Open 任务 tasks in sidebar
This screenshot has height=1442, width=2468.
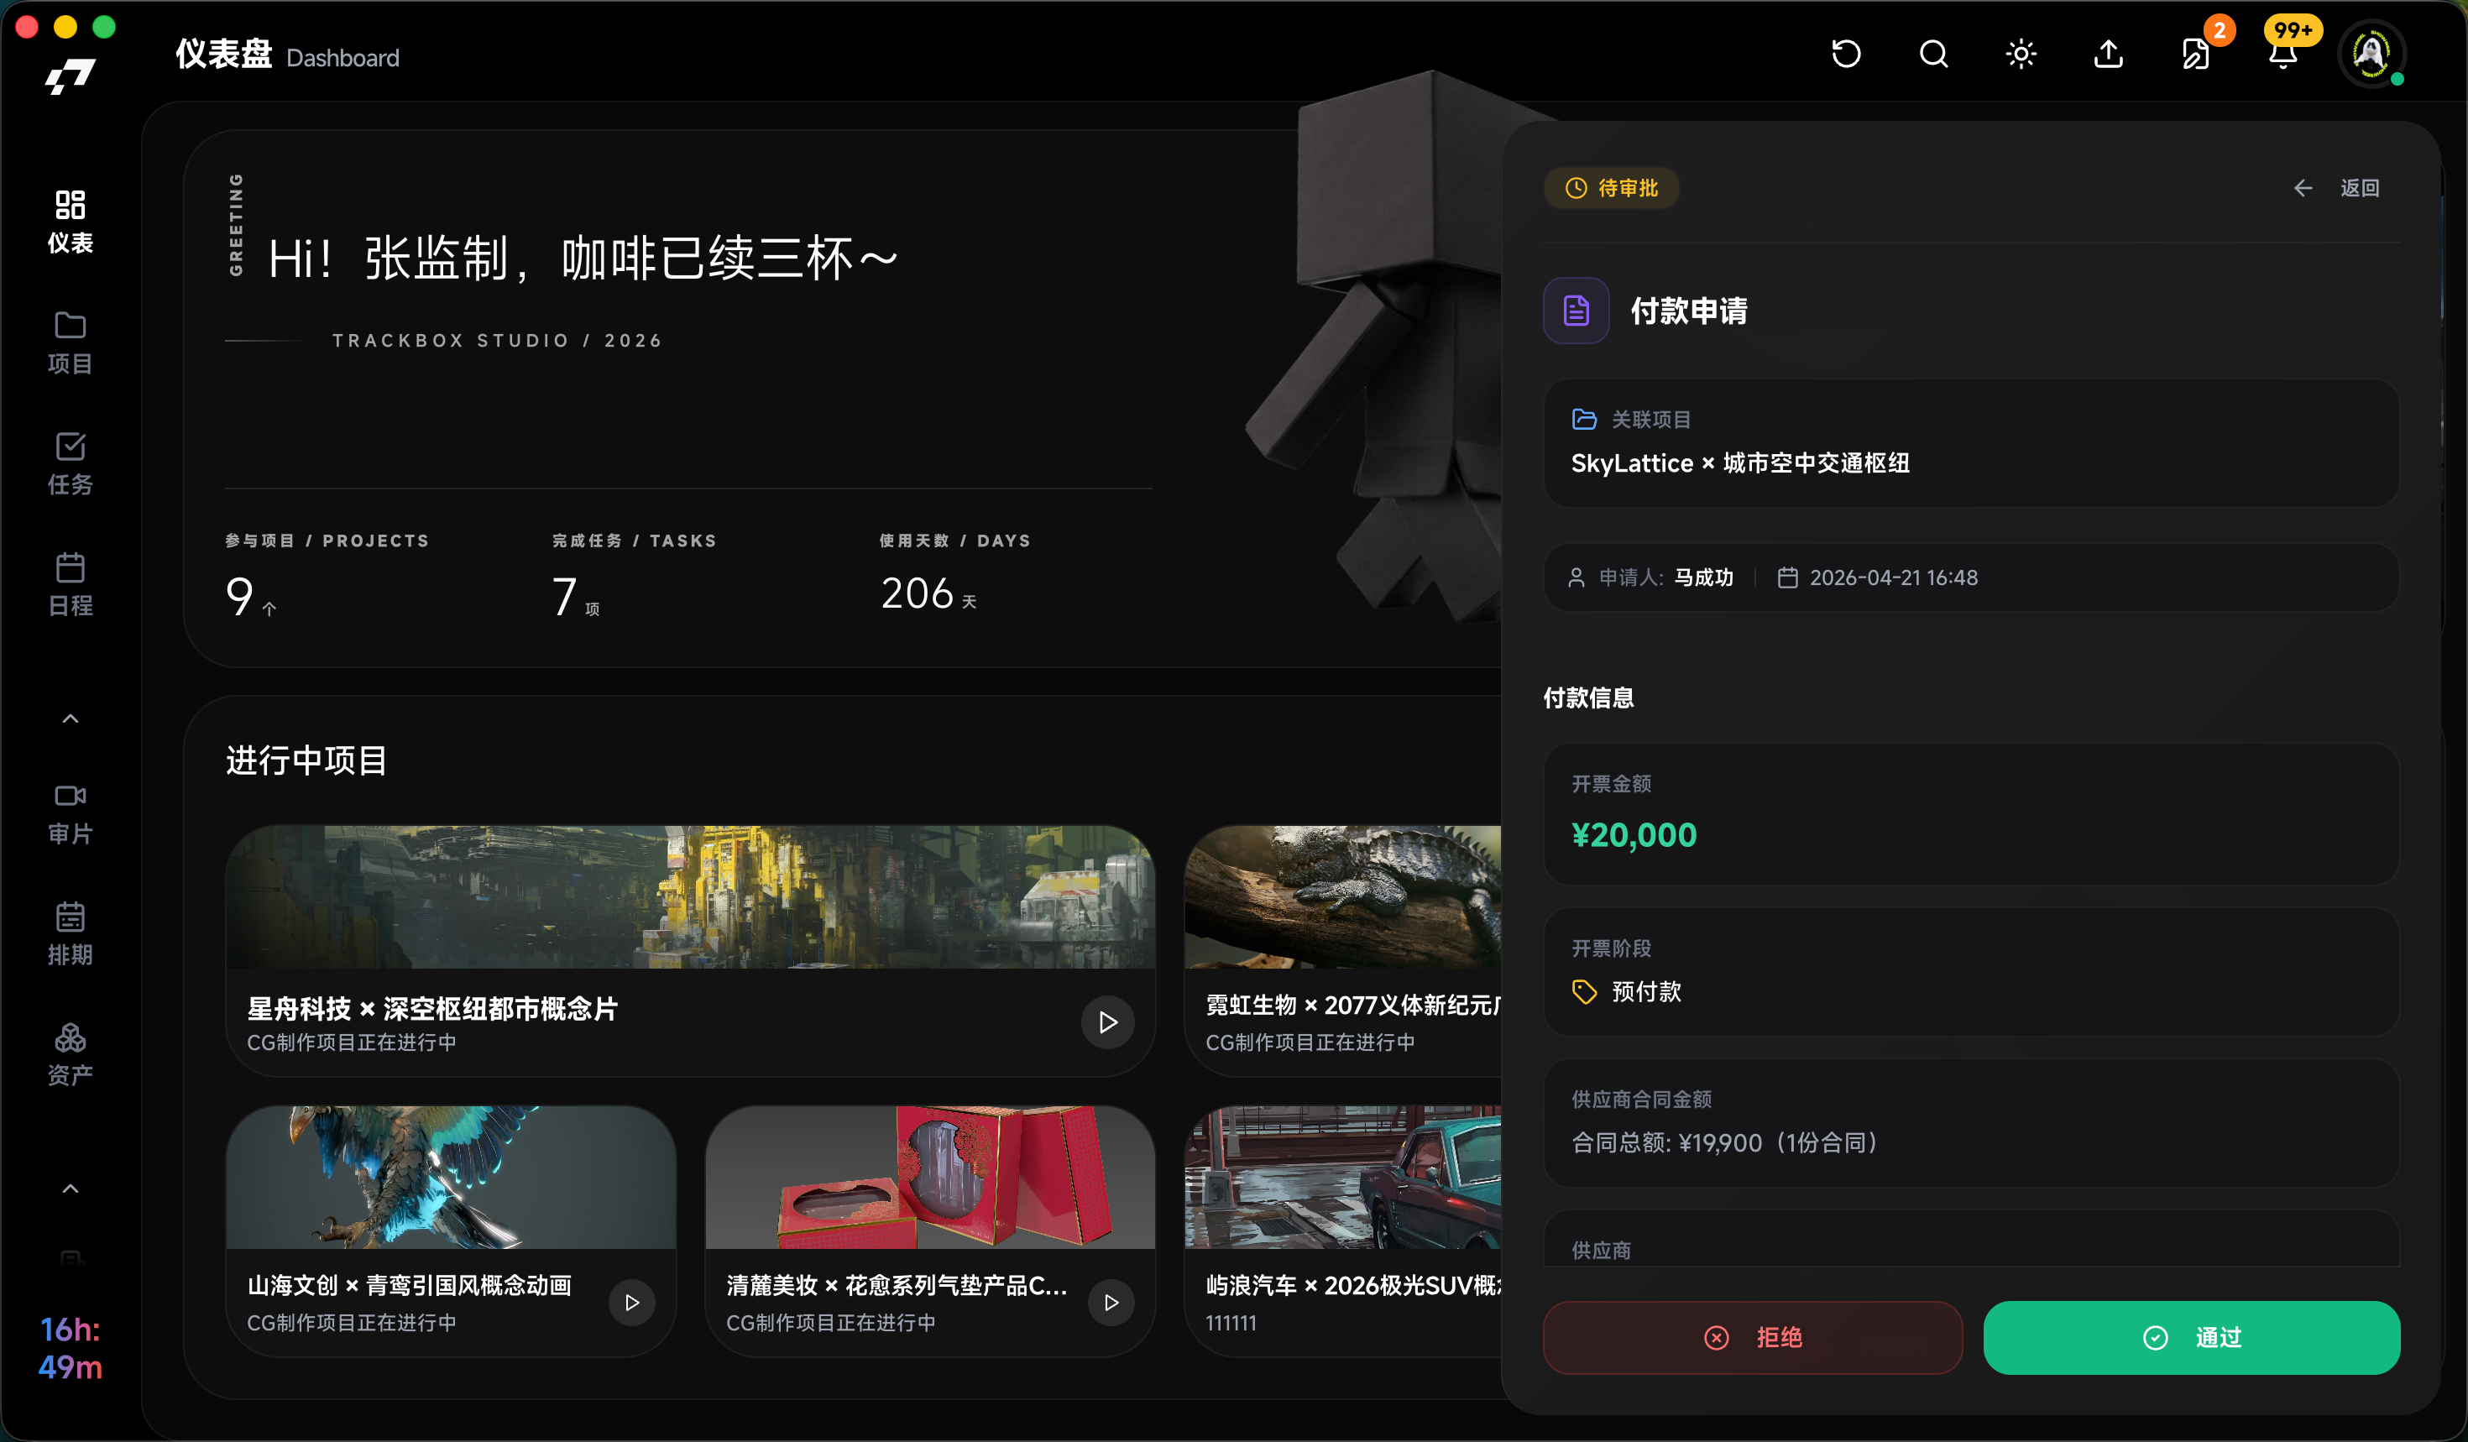coord(71,464)
